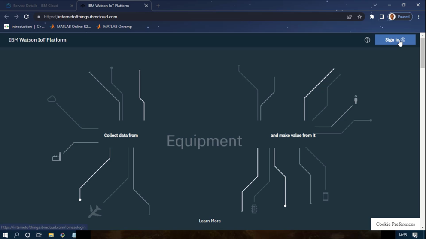
Task: Open File Explorer from taskbar
Action: point(51,235)
